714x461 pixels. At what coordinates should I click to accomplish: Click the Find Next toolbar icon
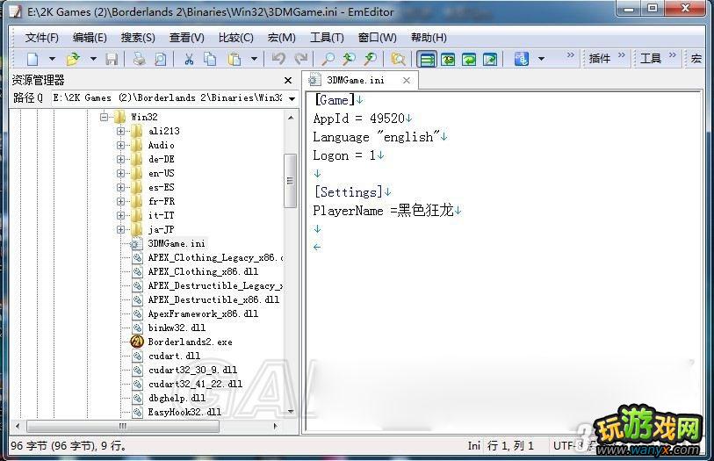(371, 59)
